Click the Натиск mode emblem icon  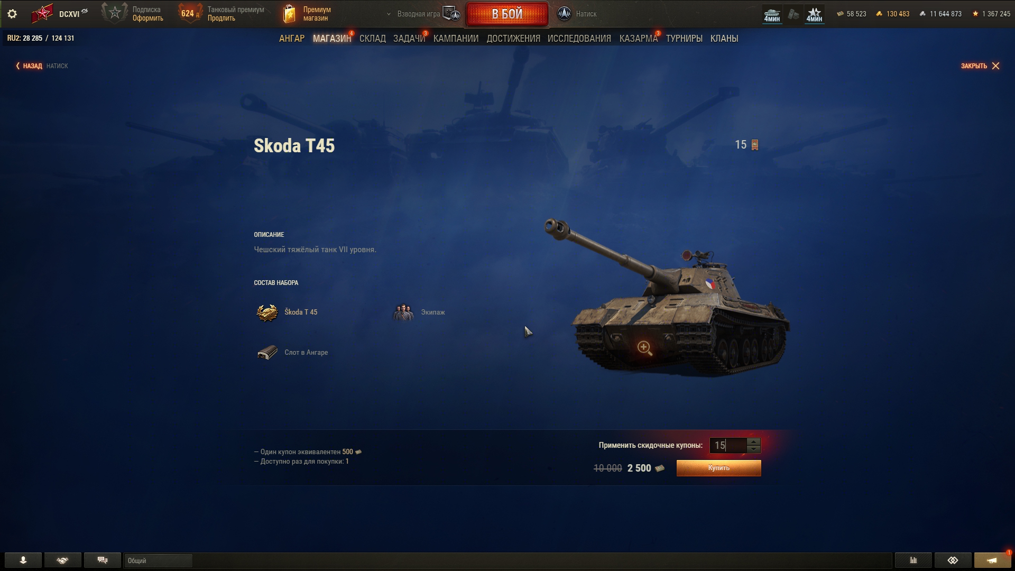[564, 14]
